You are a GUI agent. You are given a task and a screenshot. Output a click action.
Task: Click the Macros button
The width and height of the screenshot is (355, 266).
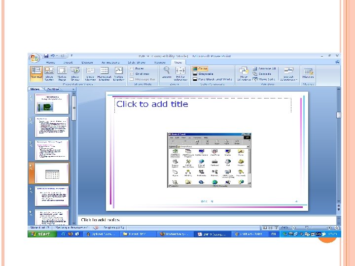pos(308,73)
